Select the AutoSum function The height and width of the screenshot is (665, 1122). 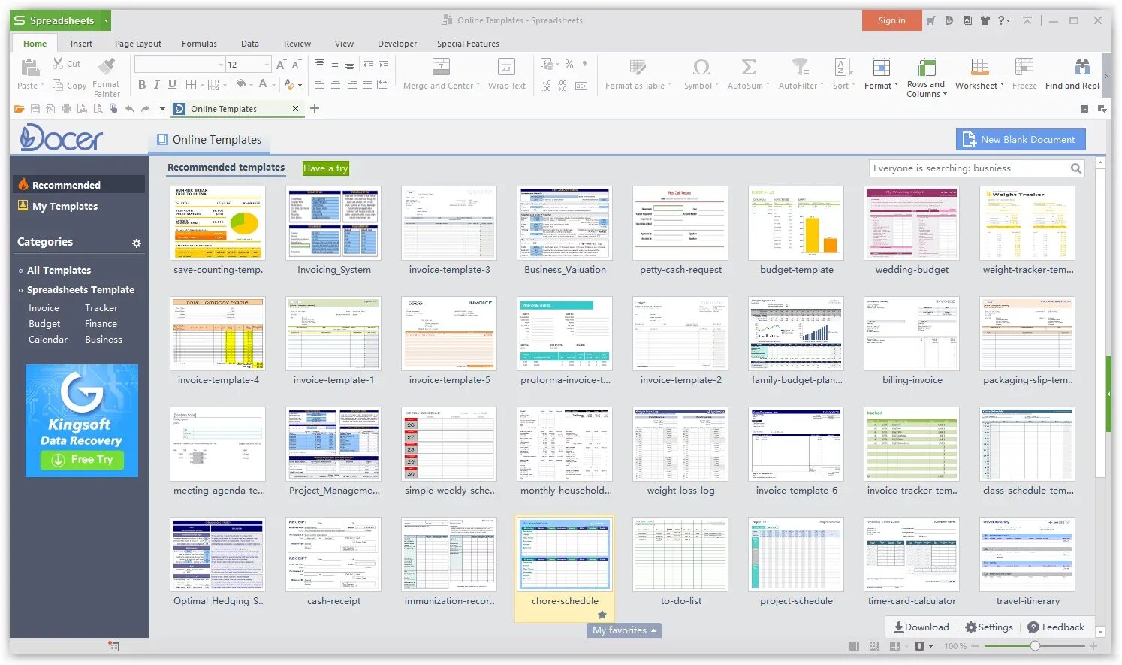(x=746, y=73)
